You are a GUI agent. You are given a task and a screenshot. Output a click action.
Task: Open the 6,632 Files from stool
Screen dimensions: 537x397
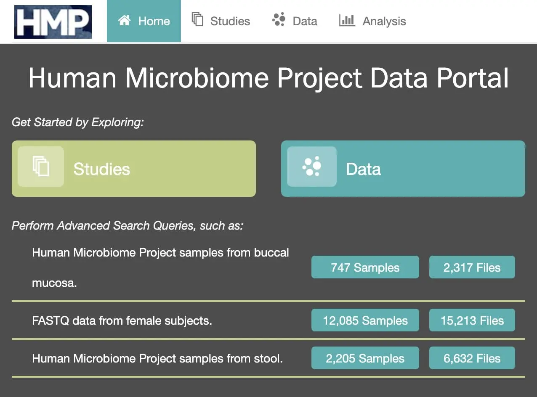coord(472,358)
